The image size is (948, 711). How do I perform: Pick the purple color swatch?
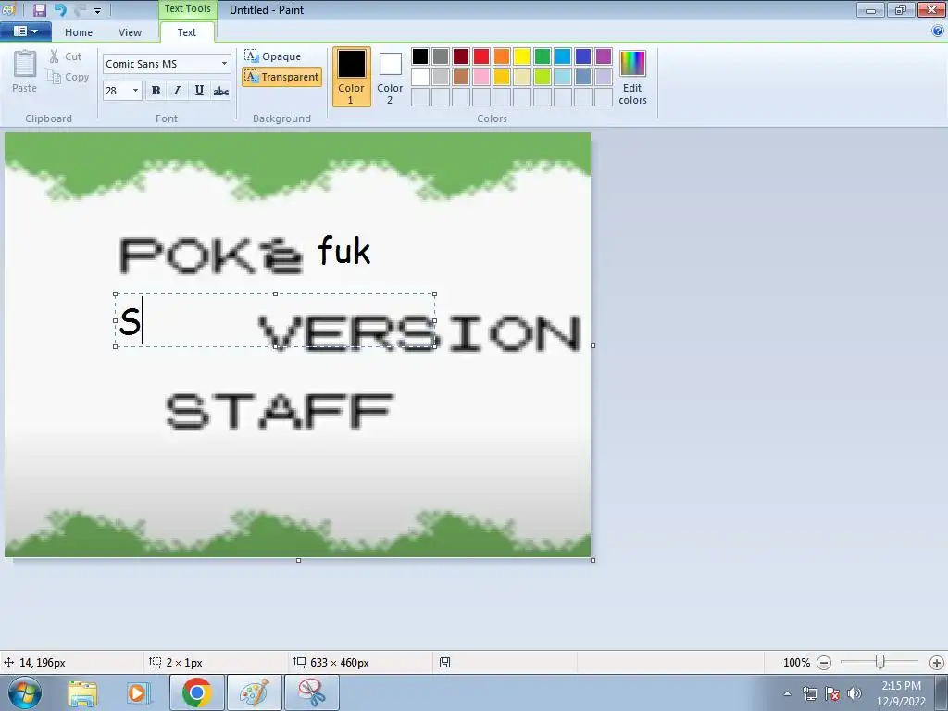click(x=604, y=56)
